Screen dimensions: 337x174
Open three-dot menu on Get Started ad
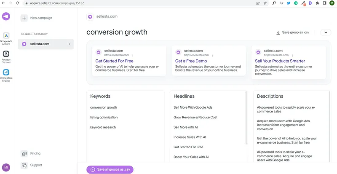(133, 55)
